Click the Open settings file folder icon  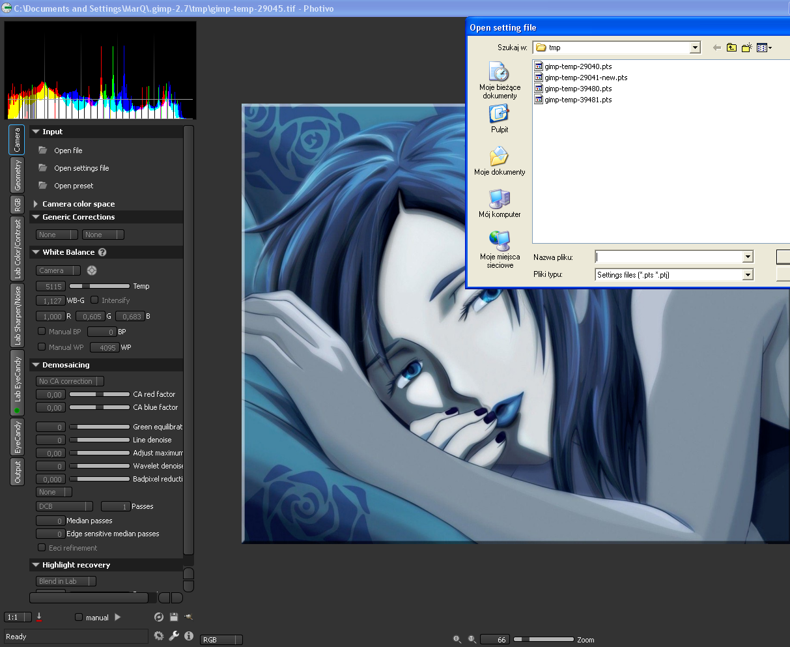[43, 167]
